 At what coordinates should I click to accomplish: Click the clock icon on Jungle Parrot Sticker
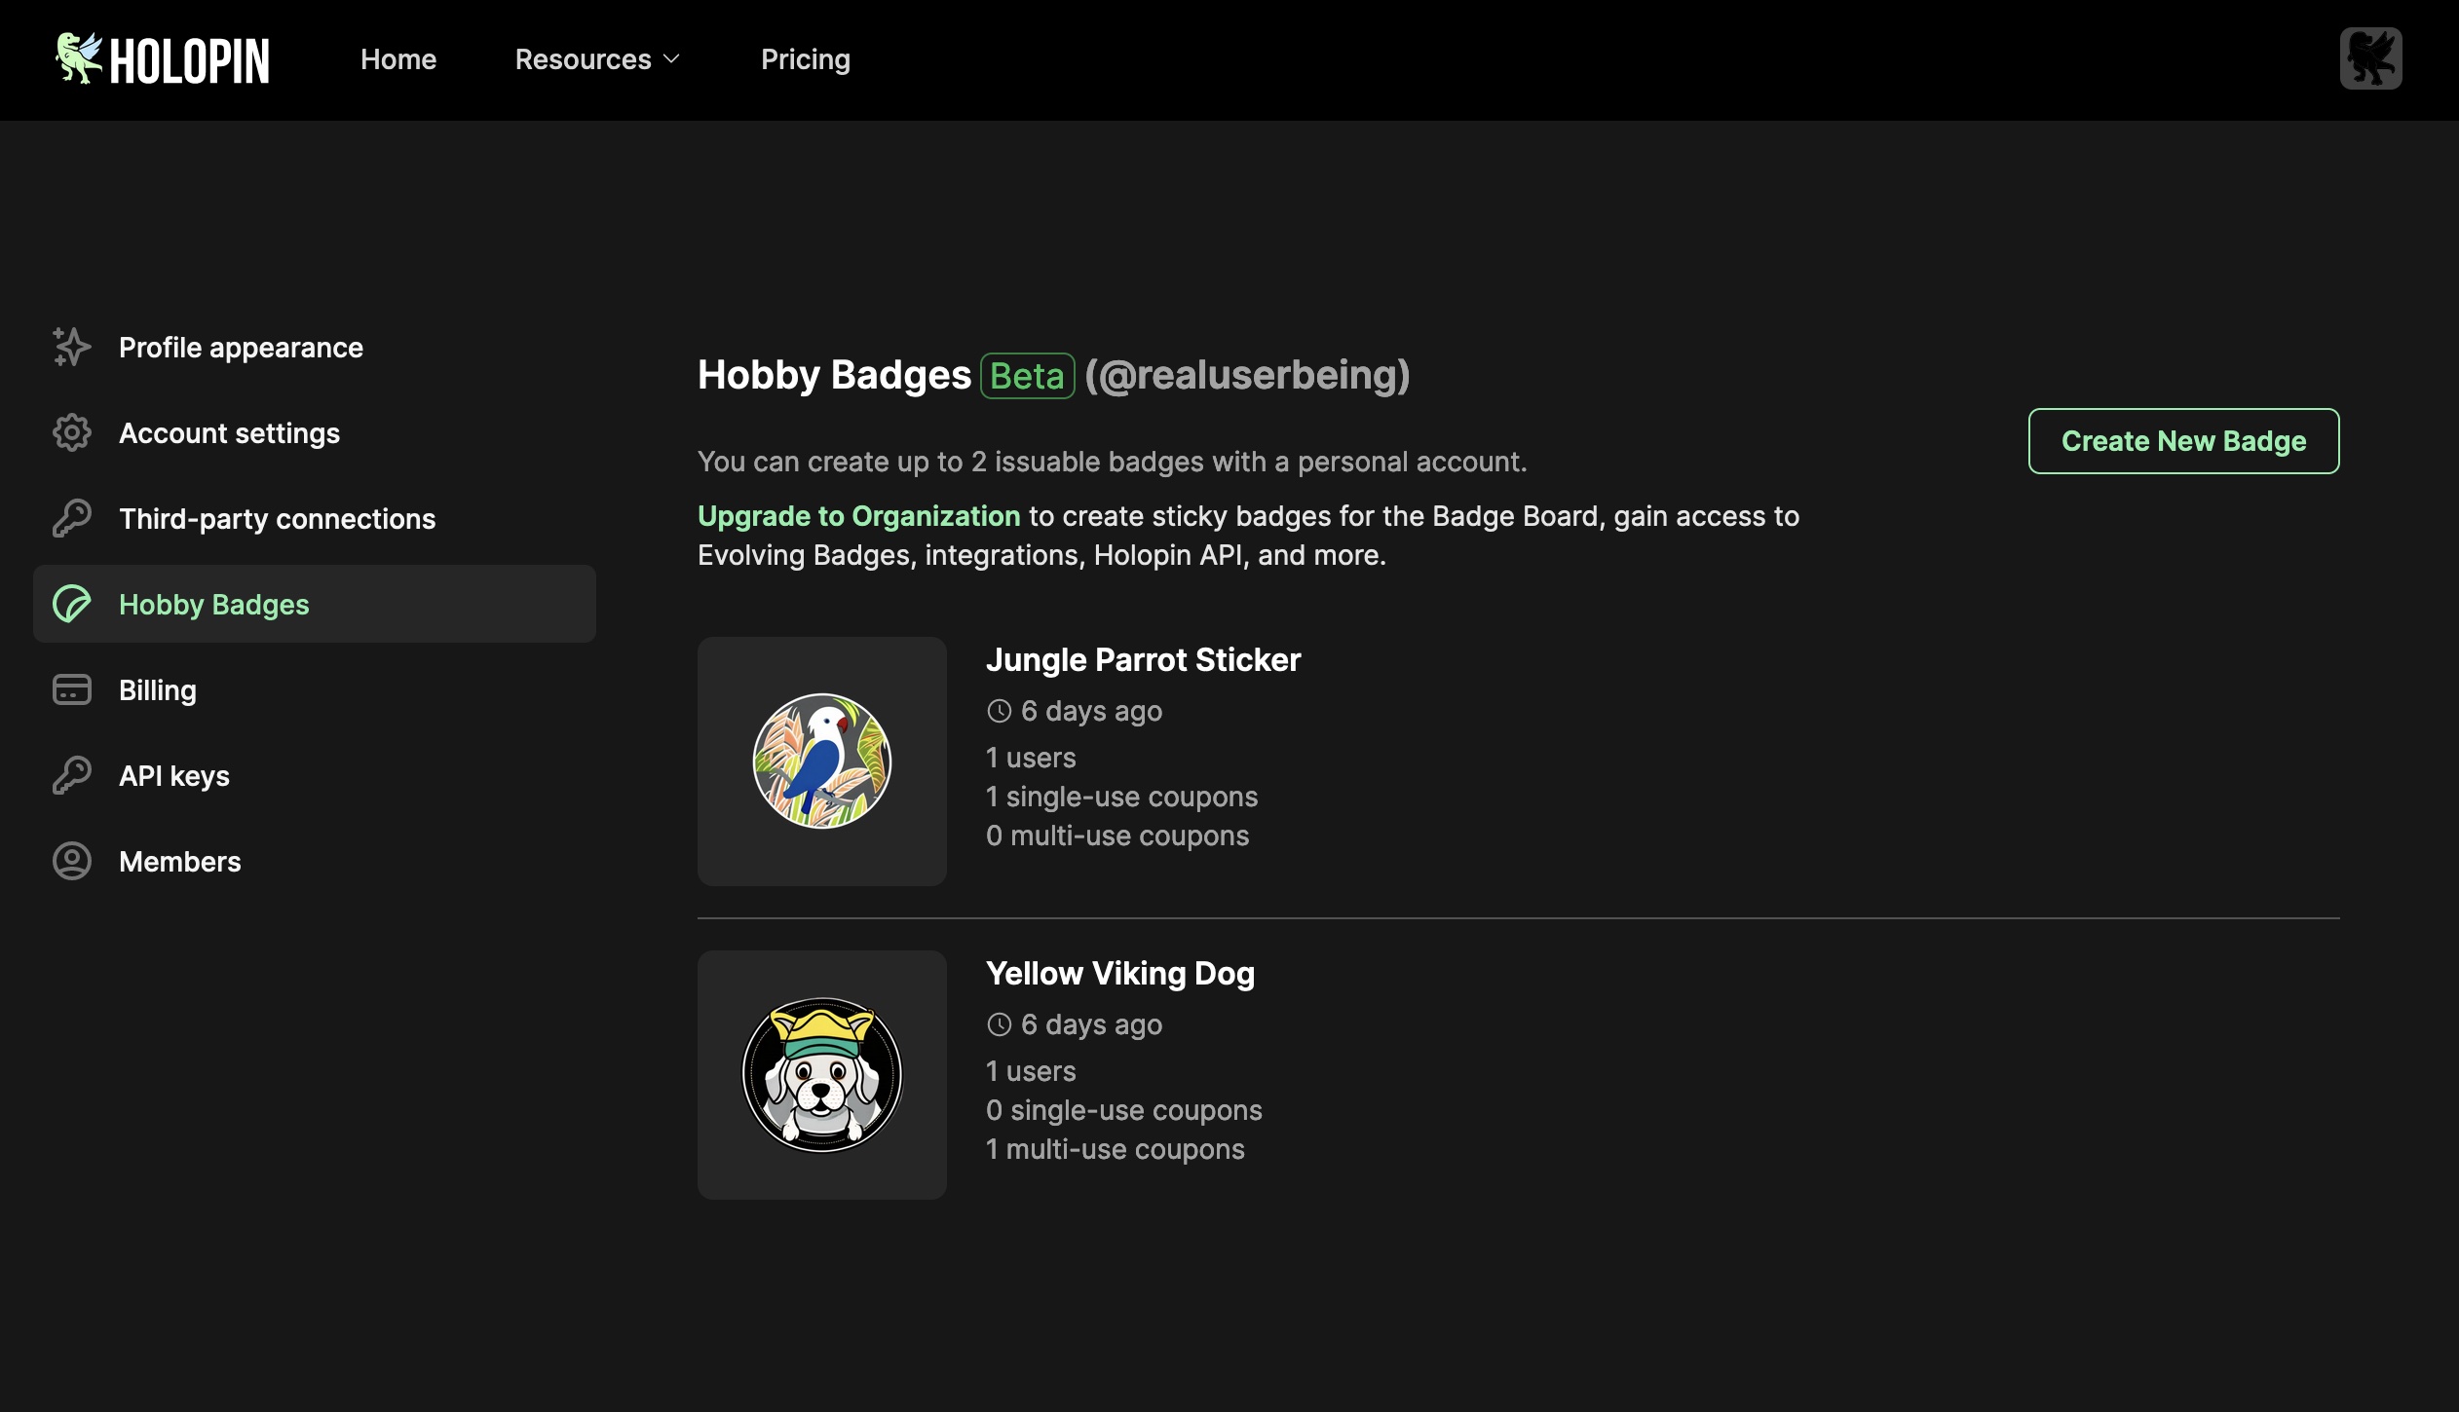click(997, 711)
